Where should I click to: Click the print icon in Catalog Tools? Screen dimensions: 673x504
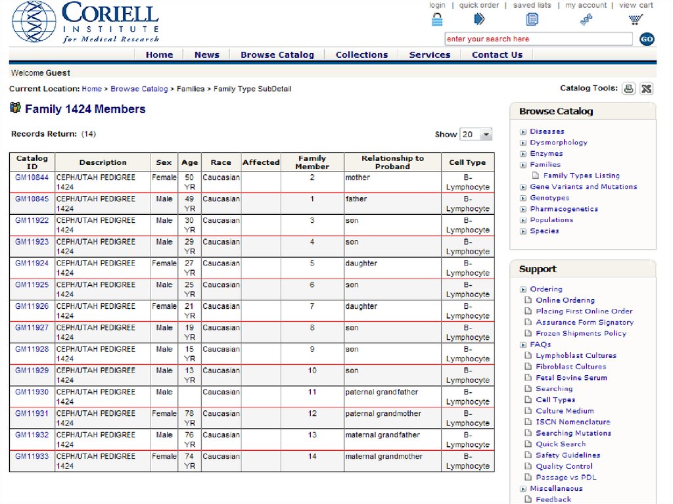[x=629, y=89]
